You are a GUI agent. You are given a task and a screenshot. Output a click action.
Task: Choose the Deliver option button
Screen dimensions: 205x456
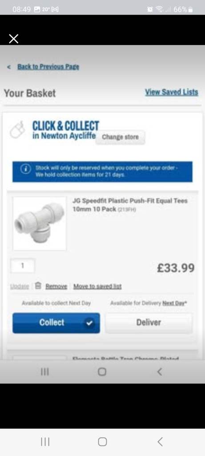tap(149, 322)
